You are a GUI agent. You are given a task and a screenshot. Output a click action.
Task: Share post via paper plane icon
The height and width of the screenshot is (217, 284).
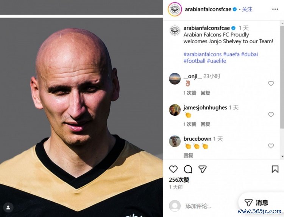coord(202,169)
